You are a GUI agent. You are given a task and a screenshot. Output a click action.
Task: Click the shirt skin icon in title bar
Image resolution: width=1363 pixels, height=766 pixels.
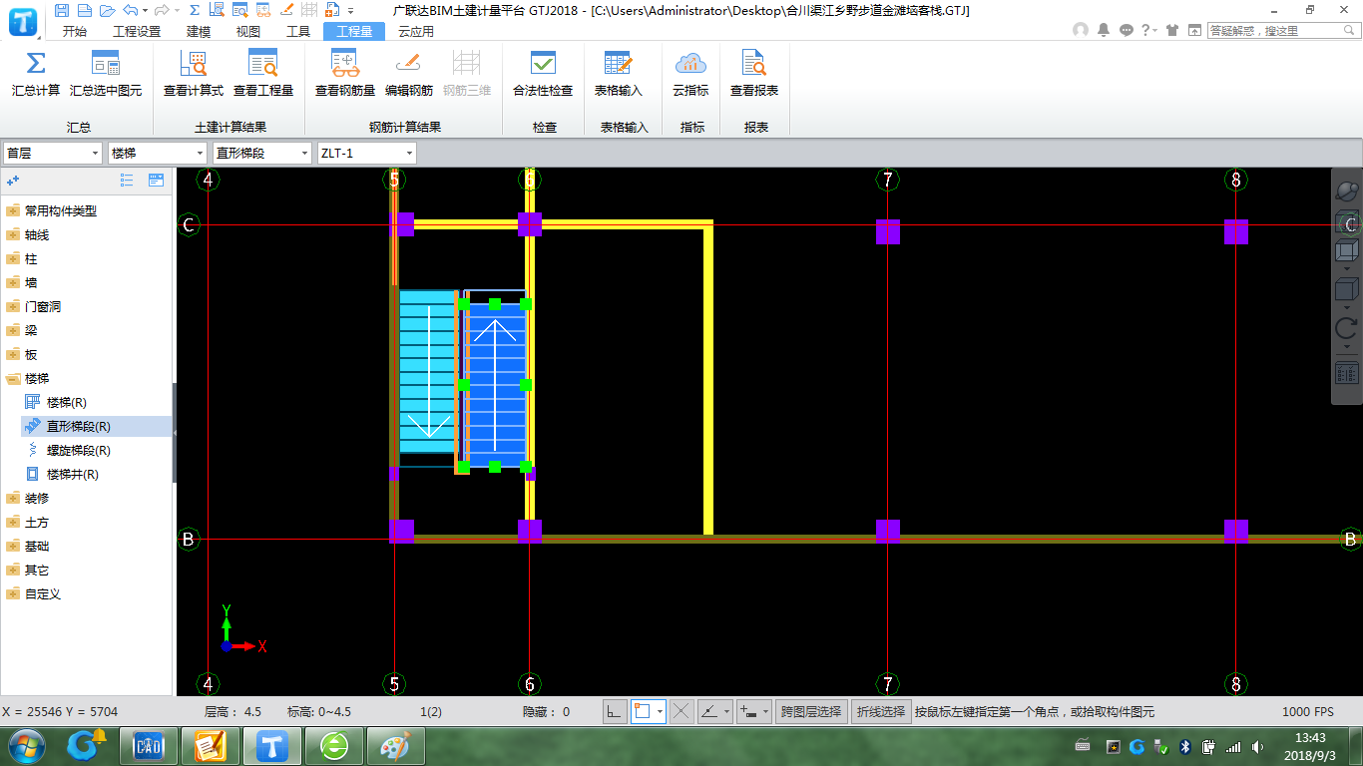click(1170, 30)
